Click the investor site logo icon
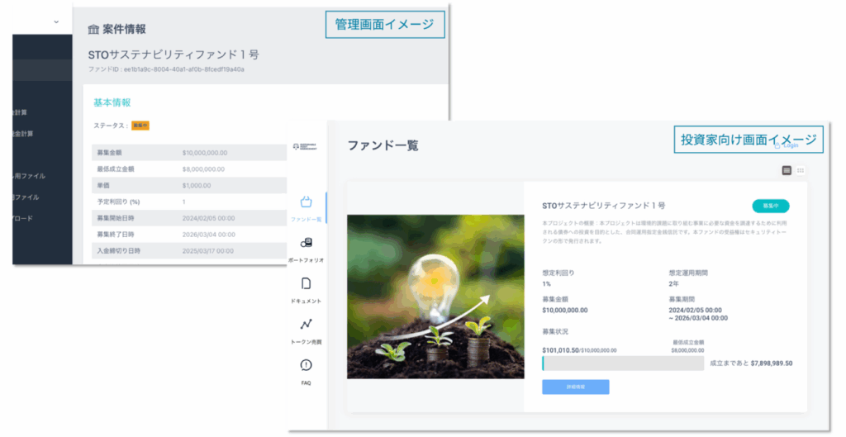 click(305, 147)
